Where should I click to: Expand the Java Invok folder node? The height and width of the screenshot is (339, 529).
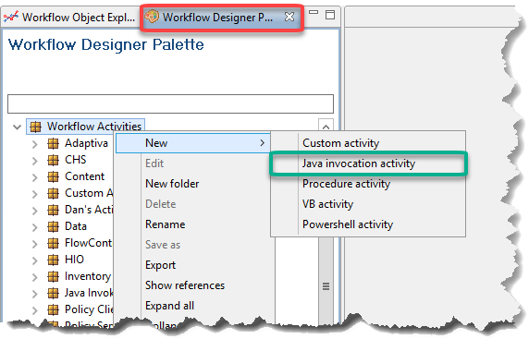pyautogui.click(x=35, y=294)
